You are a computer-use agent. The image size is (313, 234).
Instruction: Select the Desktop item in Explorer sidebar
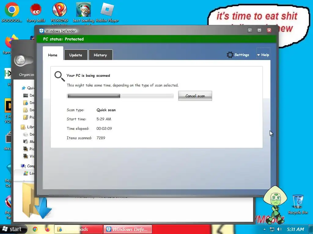click(28, 95)
